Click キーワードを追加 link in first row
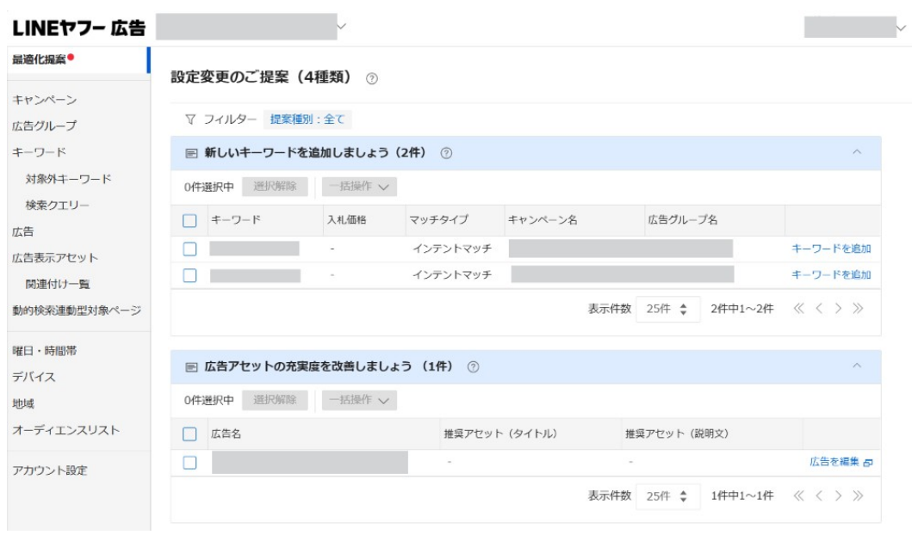 (831, 249)
